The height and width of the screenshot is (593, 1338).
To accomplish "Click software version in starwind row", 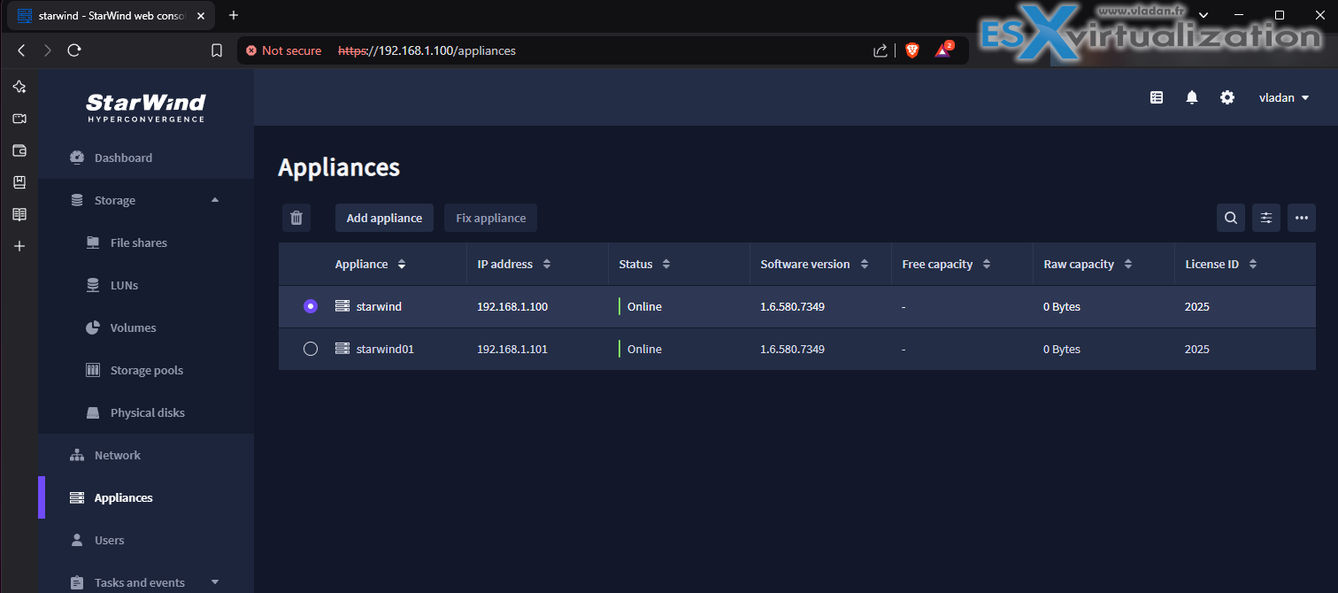I will coord(792,306).
